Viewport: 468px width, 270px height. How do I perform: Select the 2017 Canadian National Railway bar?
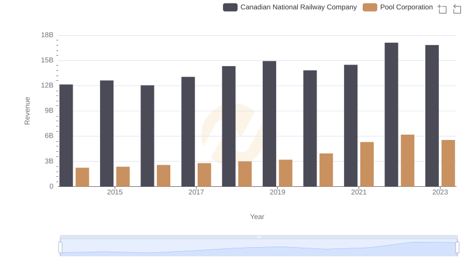tap(188, 132)
